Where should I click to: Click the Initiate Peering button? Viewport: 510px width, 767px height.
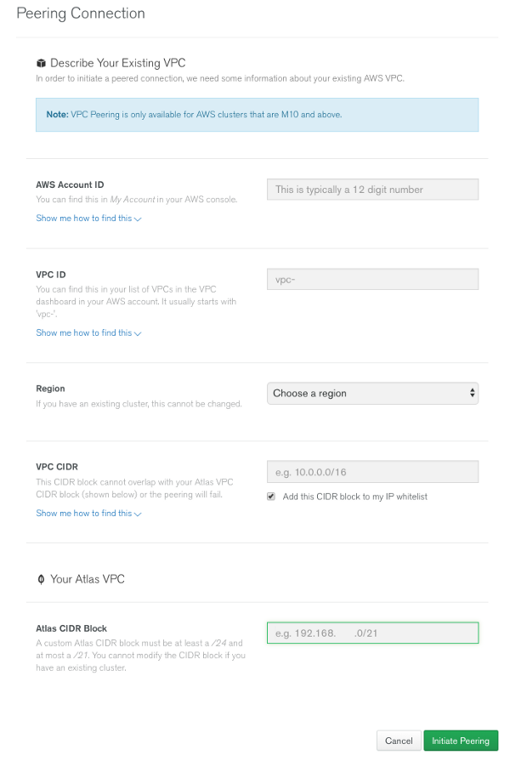click(461, 741)
